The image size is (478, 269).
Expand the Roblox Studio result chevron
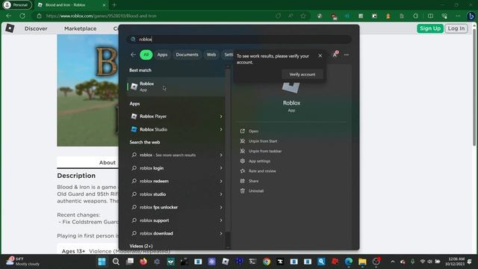(x=221, y=129)
